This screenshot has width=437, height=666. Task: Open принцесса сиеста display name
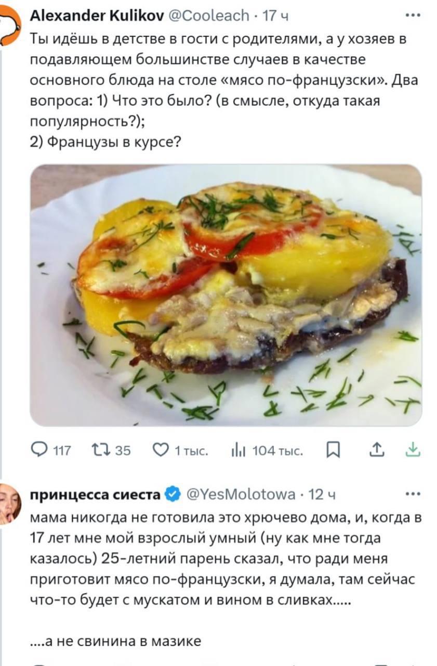(96, 494)
